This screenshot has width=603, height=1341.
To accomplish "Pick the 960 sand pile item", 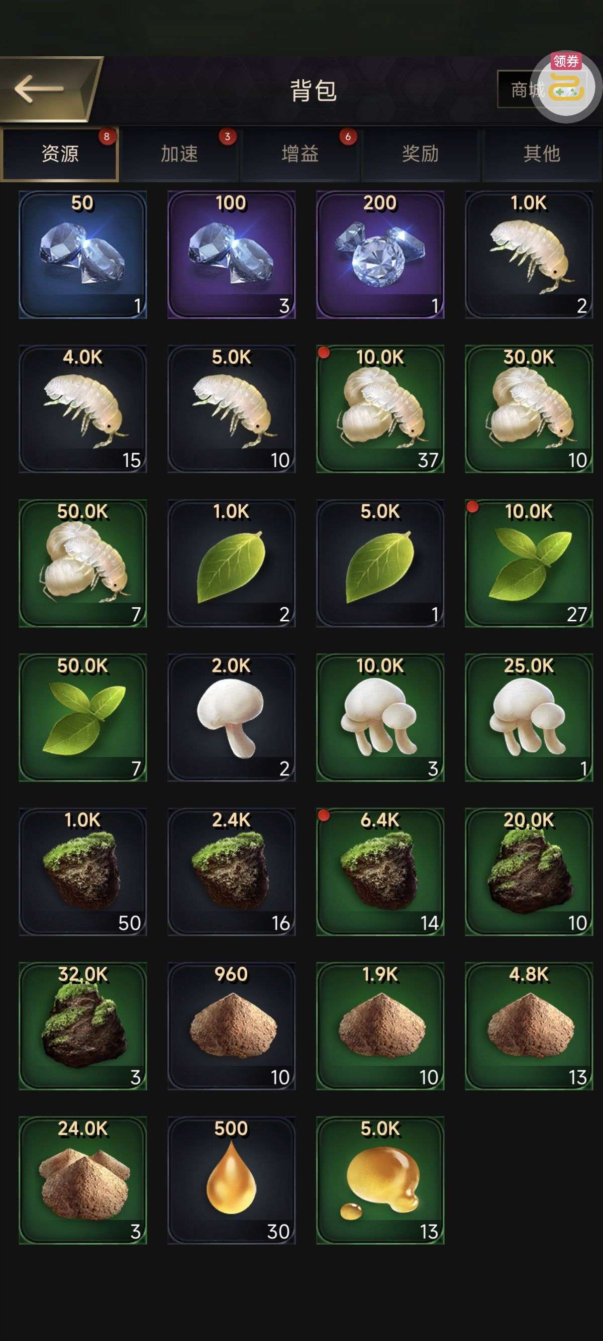I will [x=231, y=1026].
